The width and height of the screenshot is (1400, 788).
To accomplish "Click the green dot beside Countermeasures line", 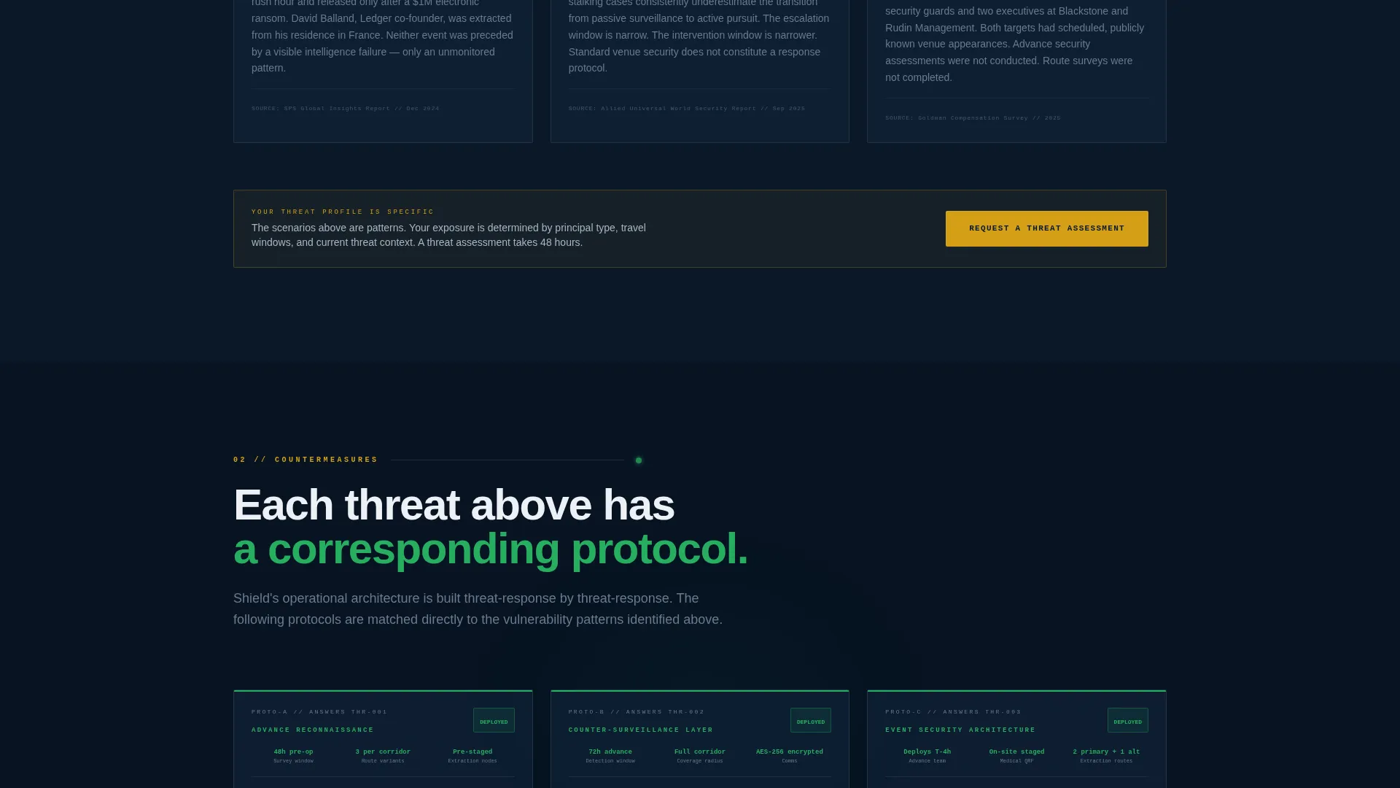I will (639, 460).
